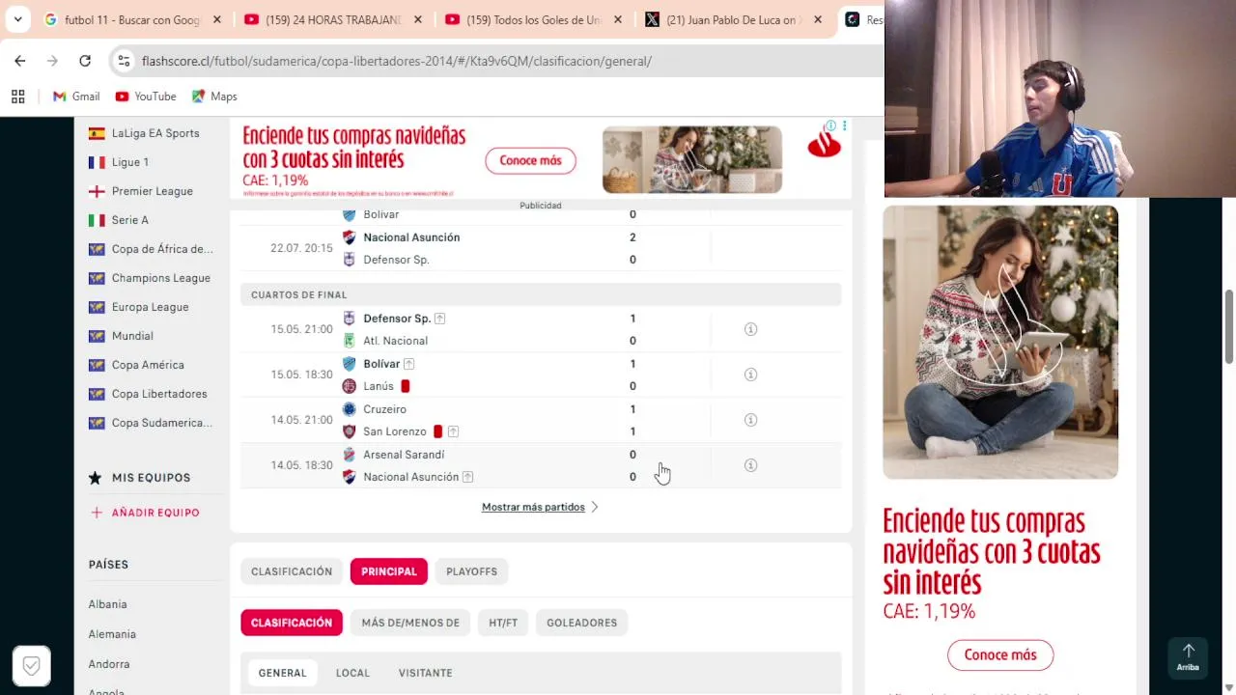Open Andorra in countries list
The height and width of the screenshot is (695, 1236).
tap(109, 664)
